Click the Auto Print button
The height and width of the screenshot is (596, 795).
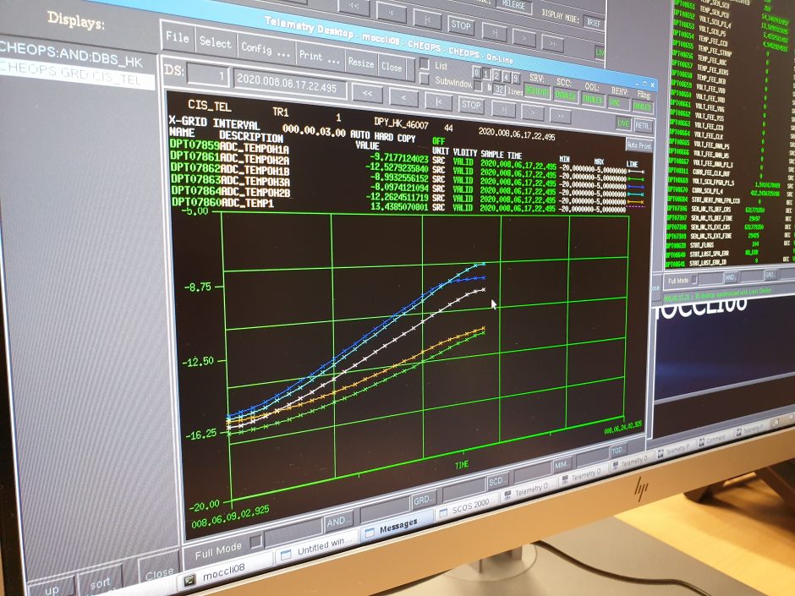click(x=639, y=145)
